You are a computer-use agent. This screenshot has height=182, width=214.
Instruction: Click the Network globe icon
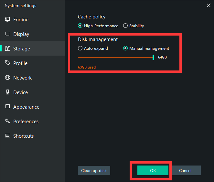click(x=7, y=78)
